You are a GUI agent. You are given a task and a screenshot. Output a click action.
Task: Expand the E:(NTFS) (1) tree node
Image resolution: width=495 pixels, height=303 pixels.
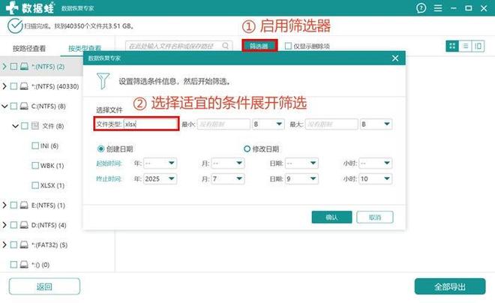pyautogui.click(x=4, y=205)
